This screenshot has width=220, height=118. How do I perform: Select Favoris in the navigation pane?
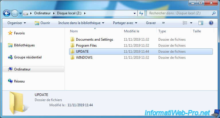pyautogui.click(x=20, y=33)
